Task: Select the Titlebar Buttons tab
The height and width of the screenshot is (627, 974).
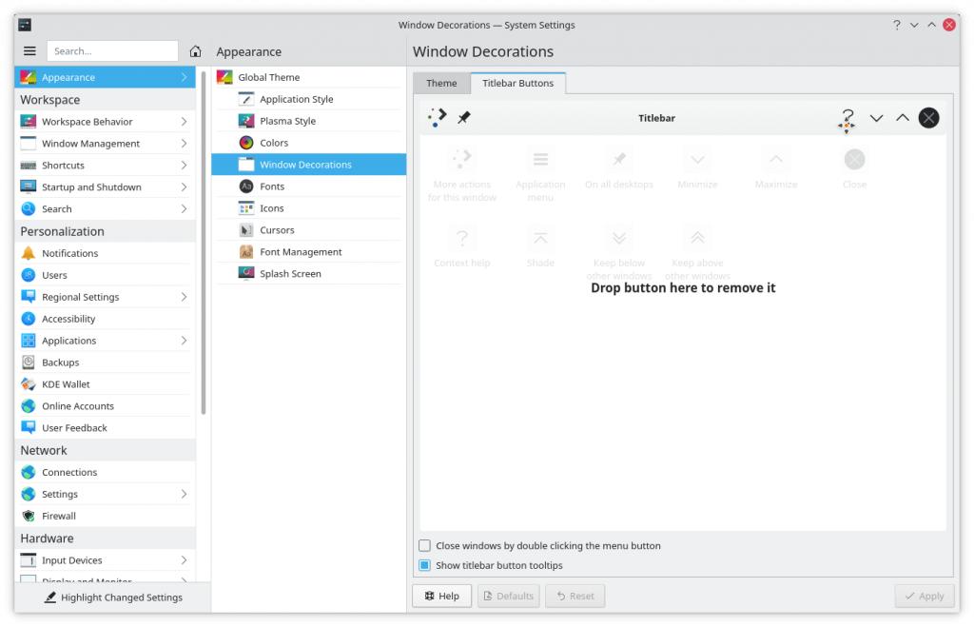Action: [x=517, y=84]
